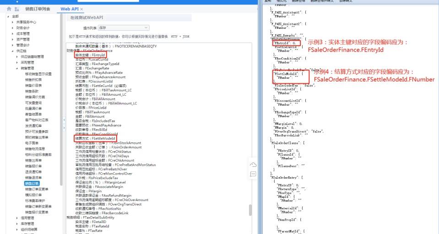The height and width of the screenshot is (234, 439).
Task: Go to home via the house icon
Action: [9, 9]
